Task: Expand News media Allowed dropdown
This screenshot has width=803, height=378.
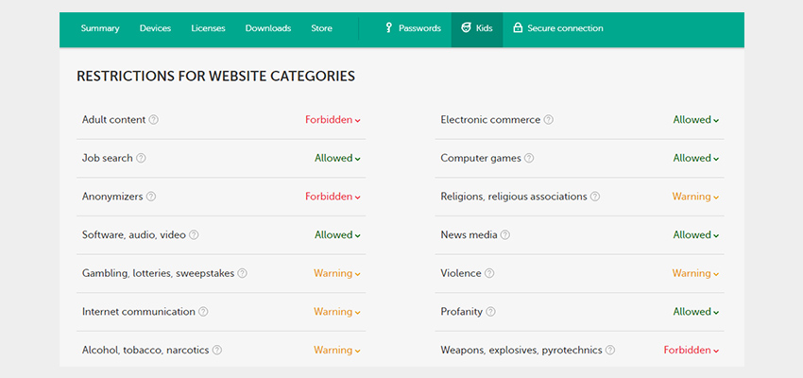Action: [x=696, y=235]
